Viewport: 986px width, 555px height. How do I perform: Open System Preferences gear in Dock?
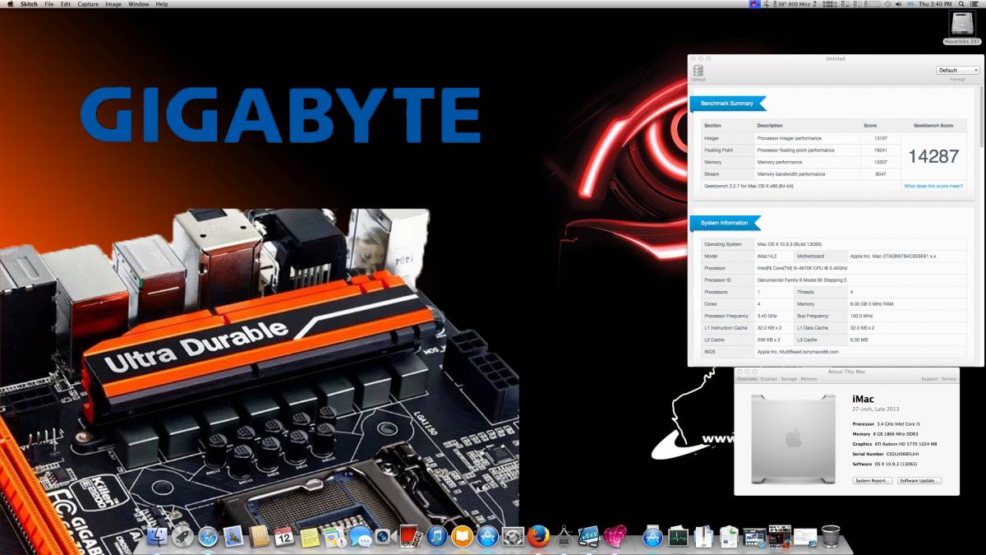[514, 537]
